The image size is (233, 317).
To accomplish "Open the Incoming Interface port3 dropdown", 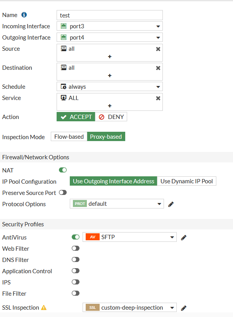I will 110,26.
